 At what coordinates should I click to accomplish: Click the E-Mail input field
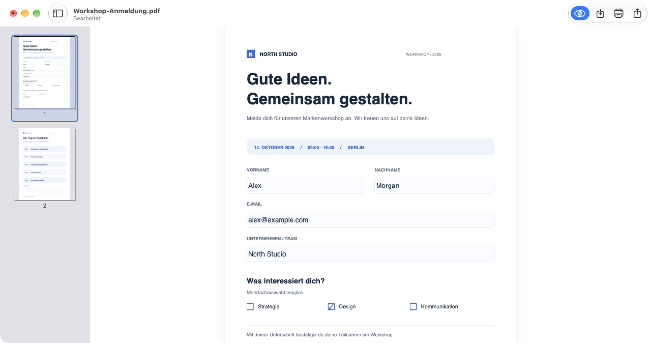[x=371, y=220]
